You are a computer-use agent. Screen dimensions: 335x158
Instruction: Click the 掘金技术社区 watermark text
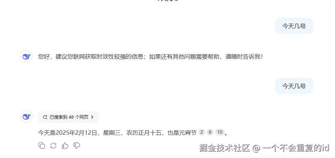[225, 148]
